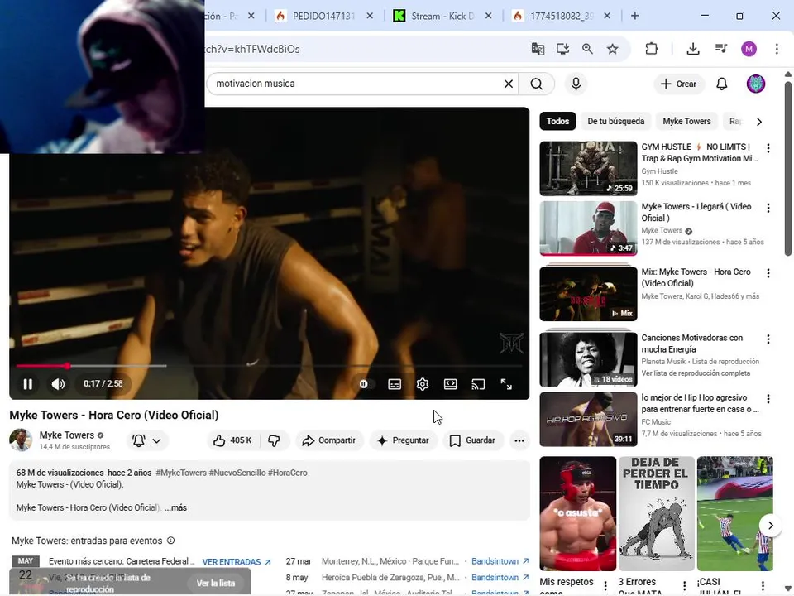
Task: Show more filter chips with right arrow
Action: [758, 122]
